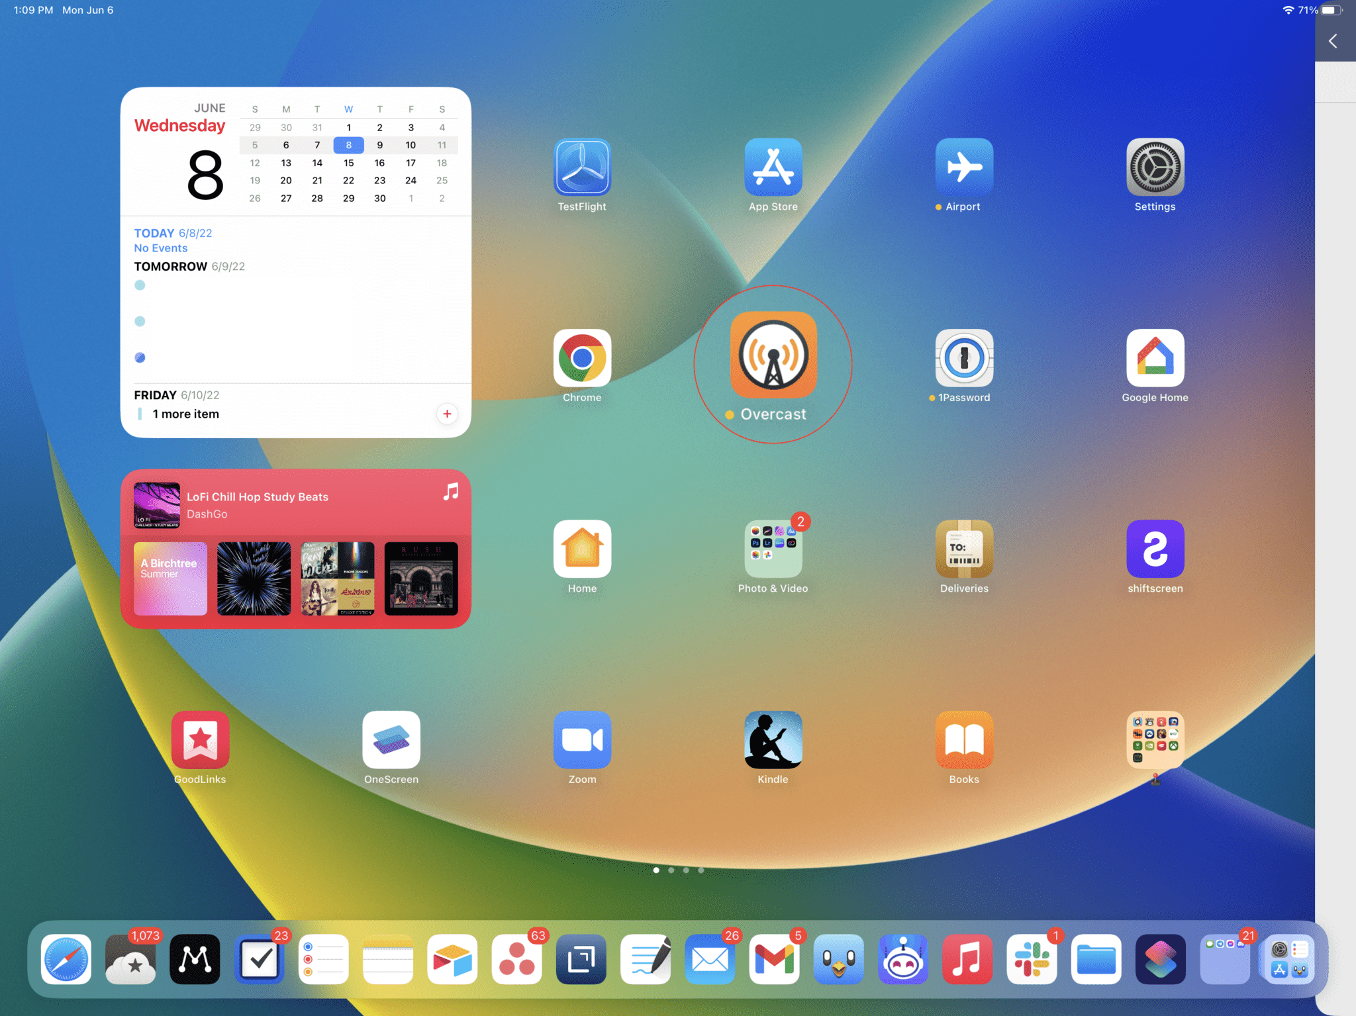Open the app folder next to Books
The height and width of the screenshot is (1016, 1356).
click(1155, 740)
